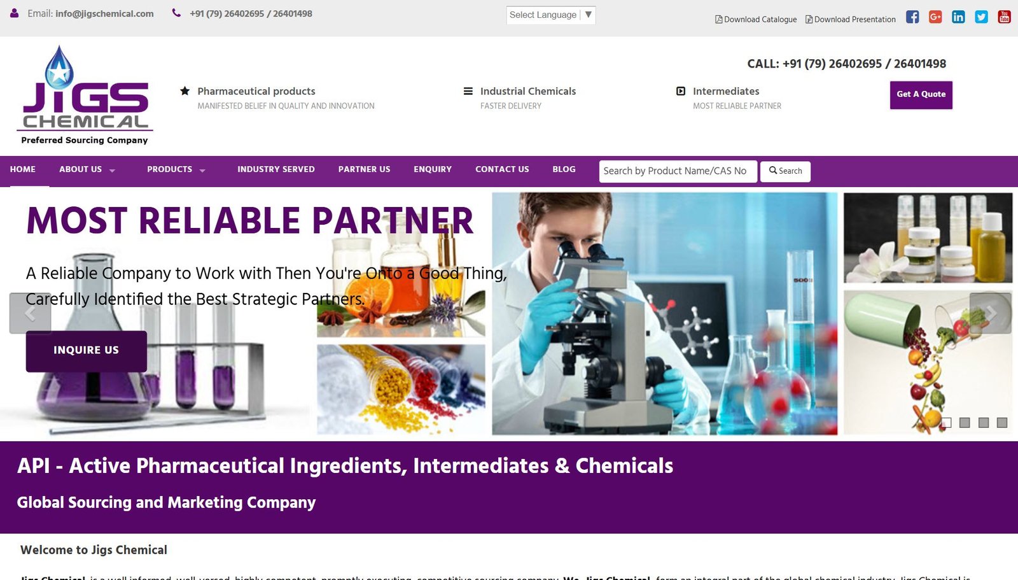Click the Inquire Us button
Screen dimensions: 1018x580
(87, 351)
